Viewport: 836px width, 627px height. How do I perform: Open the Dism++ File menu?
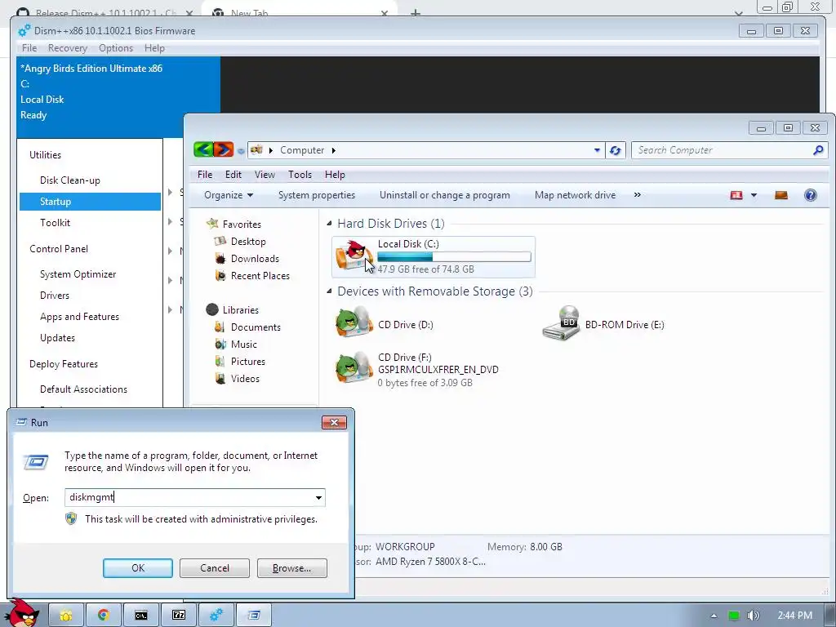29,48
